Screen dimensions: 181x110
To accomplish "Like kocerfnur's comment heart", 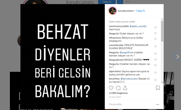I will 155,80.
